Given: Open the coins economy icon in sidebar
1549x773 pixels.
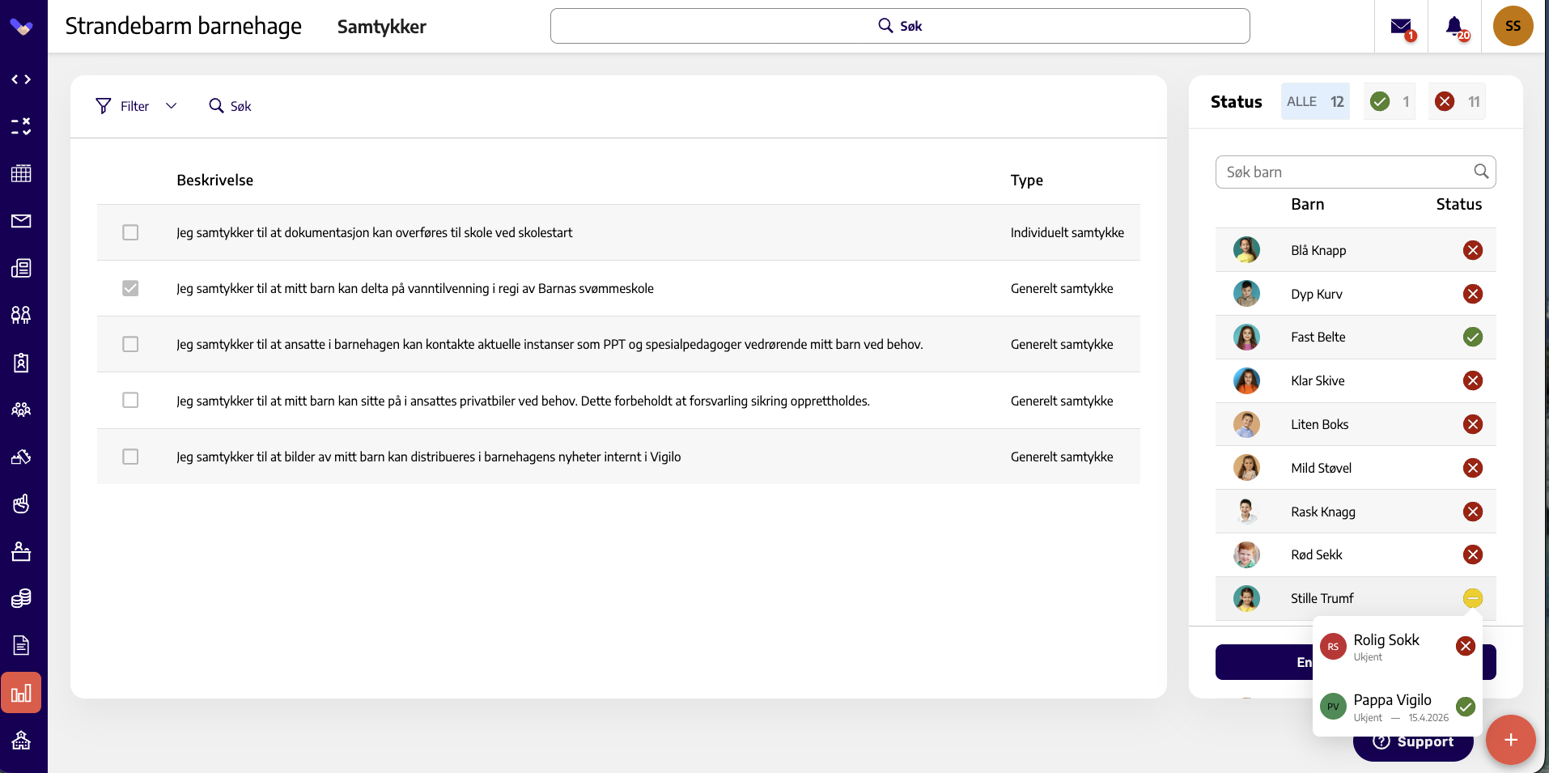Looking at the screenshot, I should [22, 598].
